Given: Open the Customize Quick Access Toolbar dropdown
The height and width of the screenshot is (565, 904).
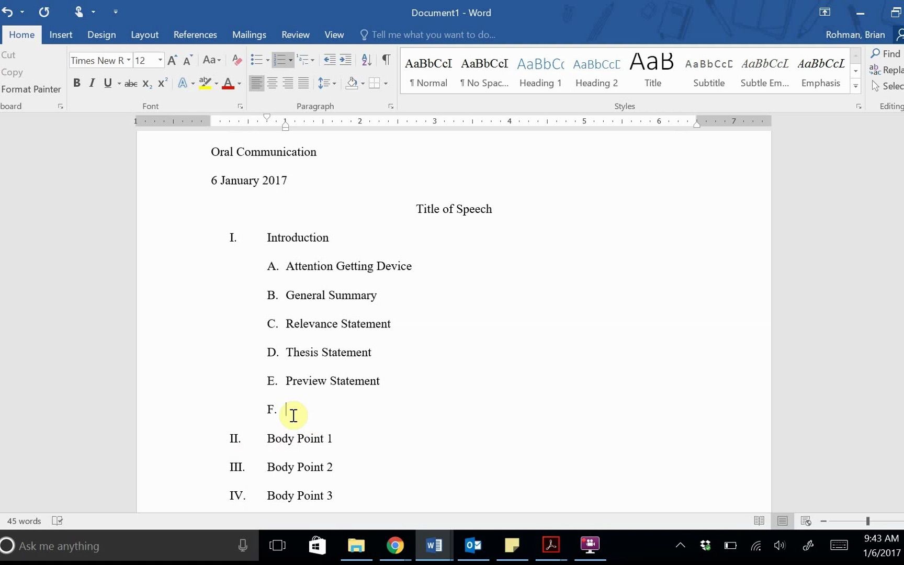Looking at the screenshot, I should tap(116, 12).
